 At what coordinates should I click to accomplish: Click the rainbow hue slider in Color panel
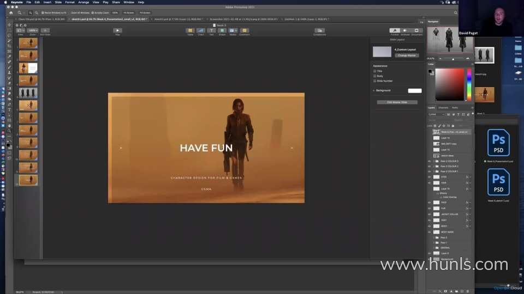(469, 85)
